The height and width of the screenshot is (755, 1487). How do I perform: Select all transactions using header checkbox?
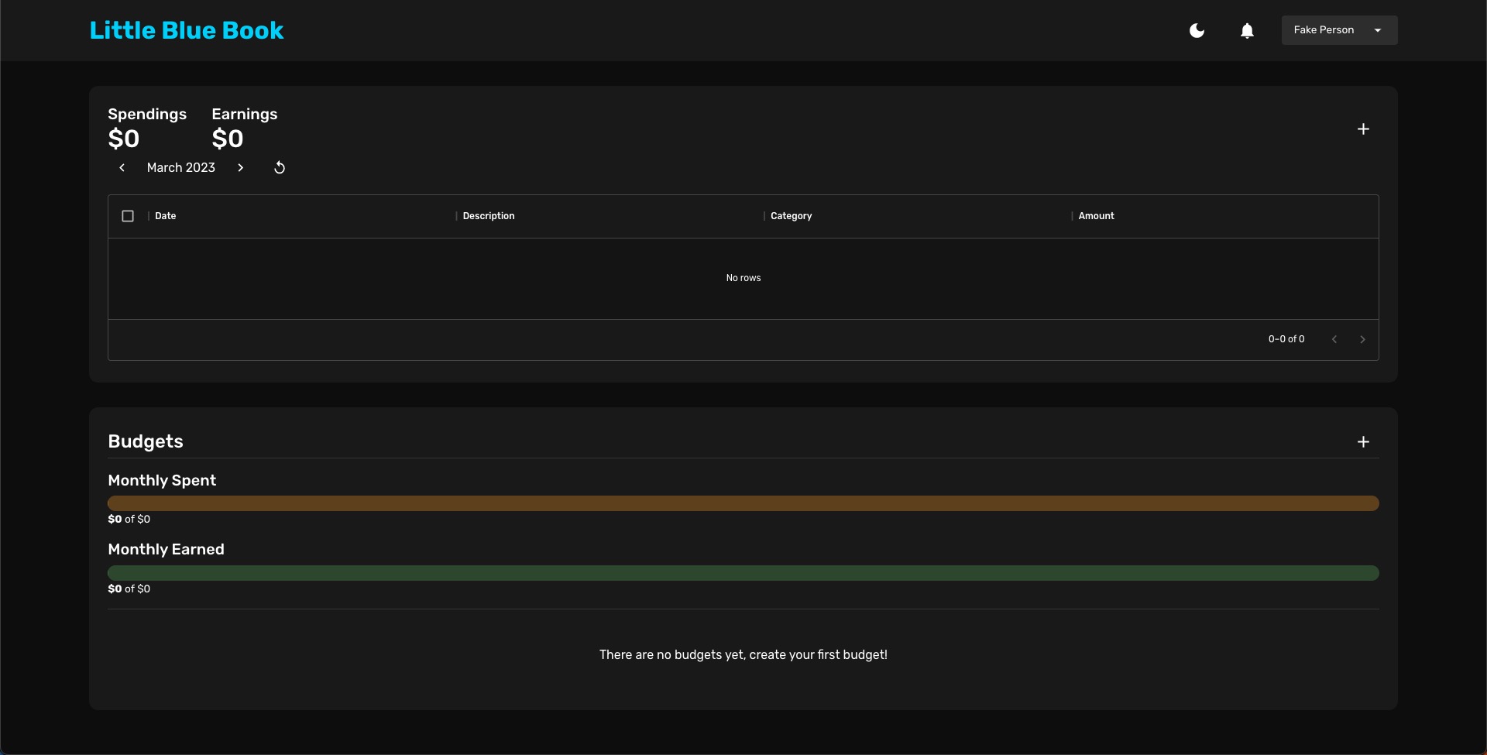coord(127,216)
